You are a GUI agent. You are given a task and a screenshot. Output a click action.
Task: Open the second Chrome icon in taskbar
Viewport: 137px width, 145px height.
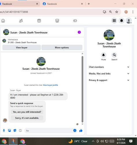click(22, 141)
